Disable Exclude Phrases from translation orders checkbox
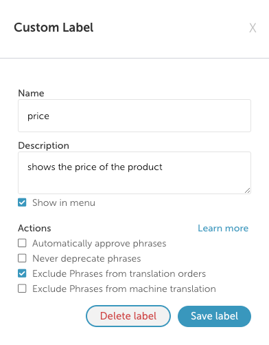Screen dimensions: 269x345 [x=22, y=273]
